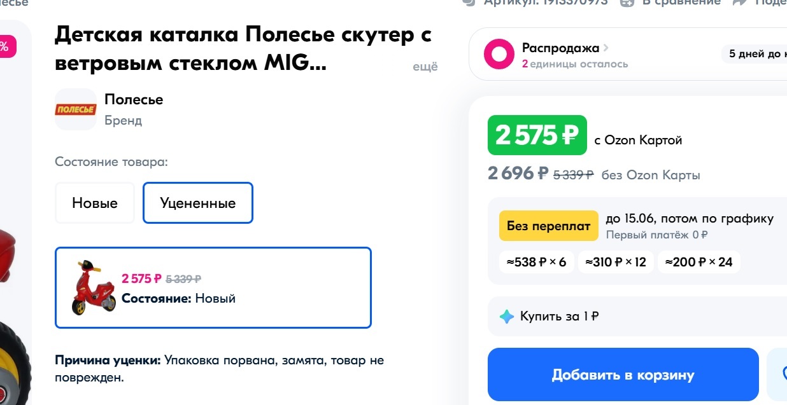Image resolution: width=787 pixels, height=405 pixels.
Task: Expand full product title via ещё
Action: pos(425,67)
